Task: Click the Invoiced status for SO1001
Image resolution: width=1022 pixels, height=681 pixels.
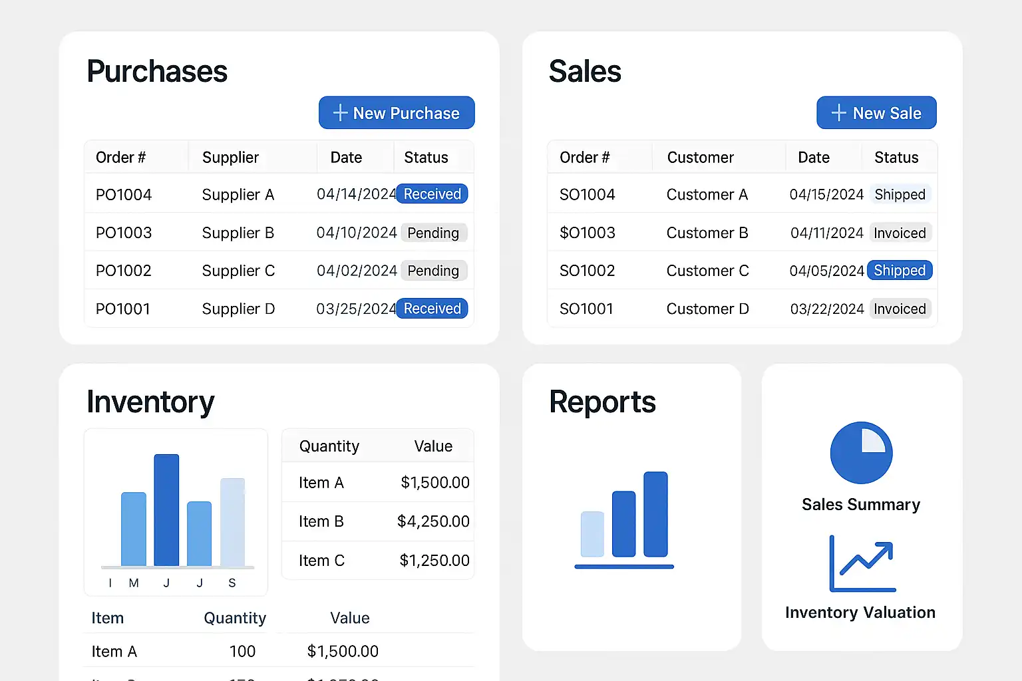Action: point(900,309)
